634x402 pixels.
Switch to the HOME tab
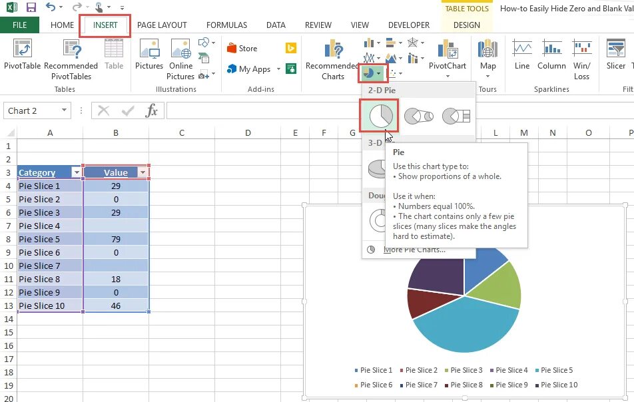click(x=62, y=25)
